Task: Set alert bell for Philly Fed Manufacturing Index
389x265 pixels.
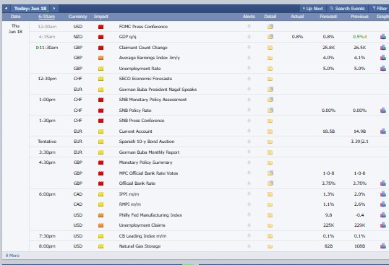Action: tap(249, 214)
